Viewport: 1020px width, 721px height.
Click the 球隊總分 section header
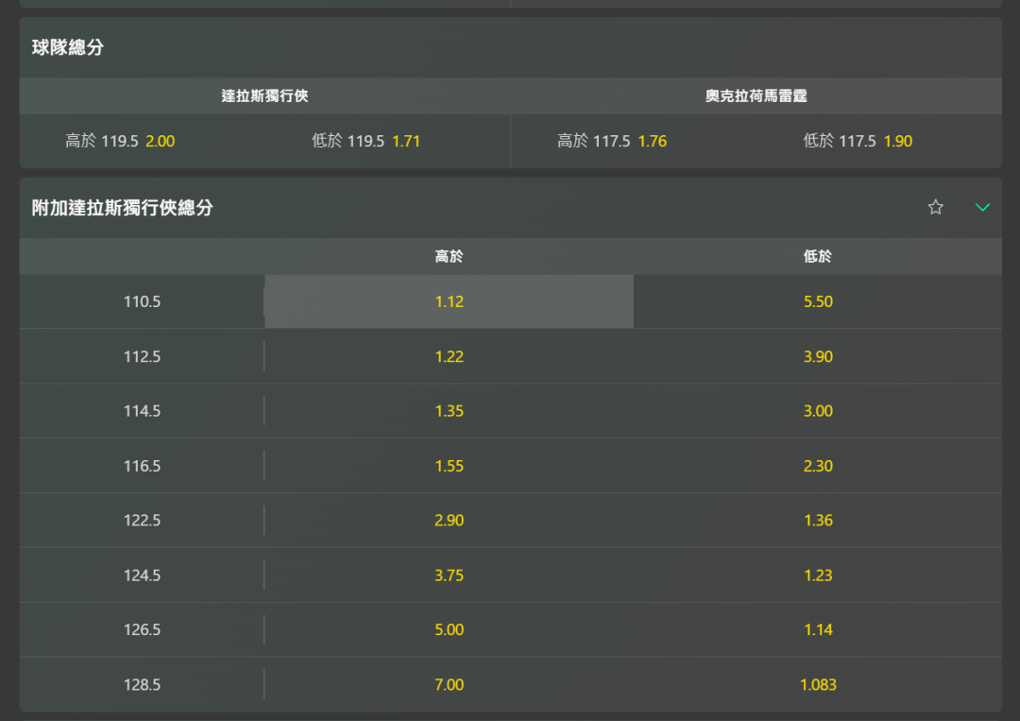point(68,47)
